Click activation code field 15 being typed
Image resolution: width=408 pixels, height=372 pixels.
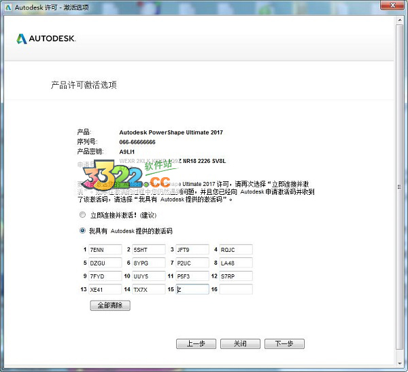click(192, 289)
